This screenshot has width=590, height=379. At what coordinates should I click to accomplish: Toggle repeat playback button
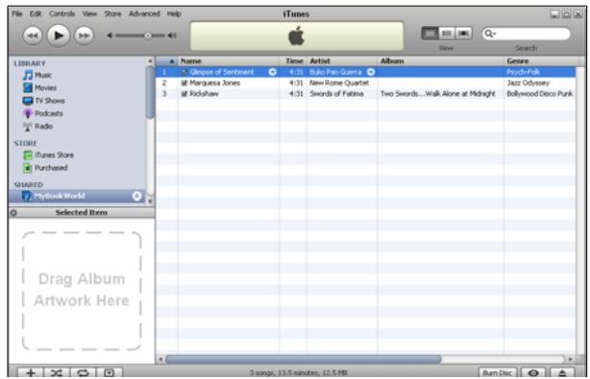[83, 372]
